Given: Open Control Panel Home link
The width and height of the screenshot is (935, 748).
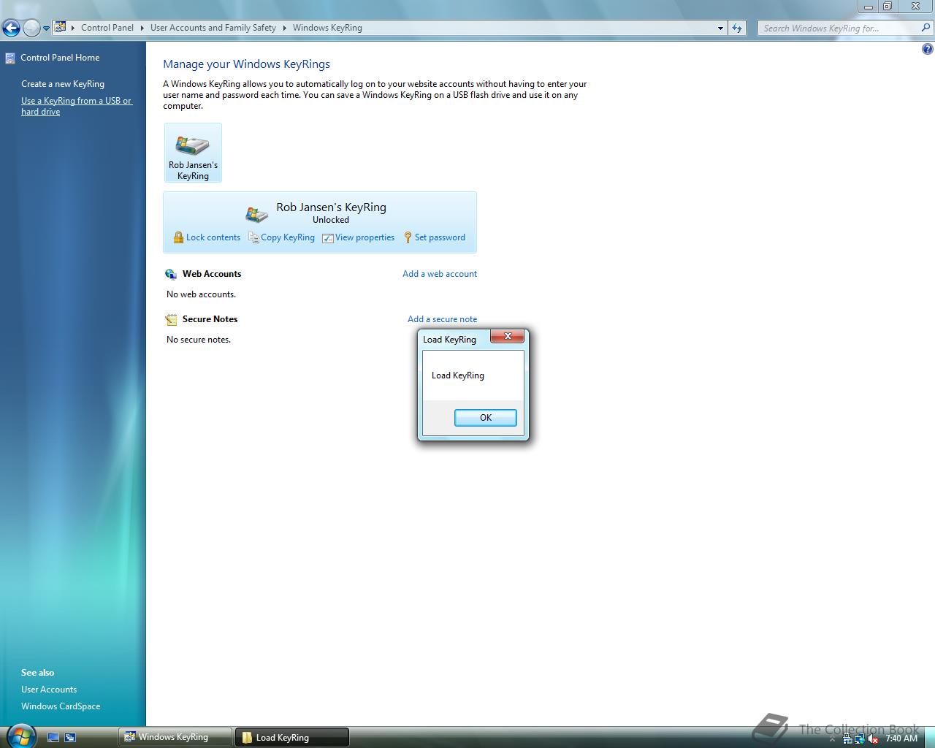Looking at the screenshot, I should click(x=60, y=58).
